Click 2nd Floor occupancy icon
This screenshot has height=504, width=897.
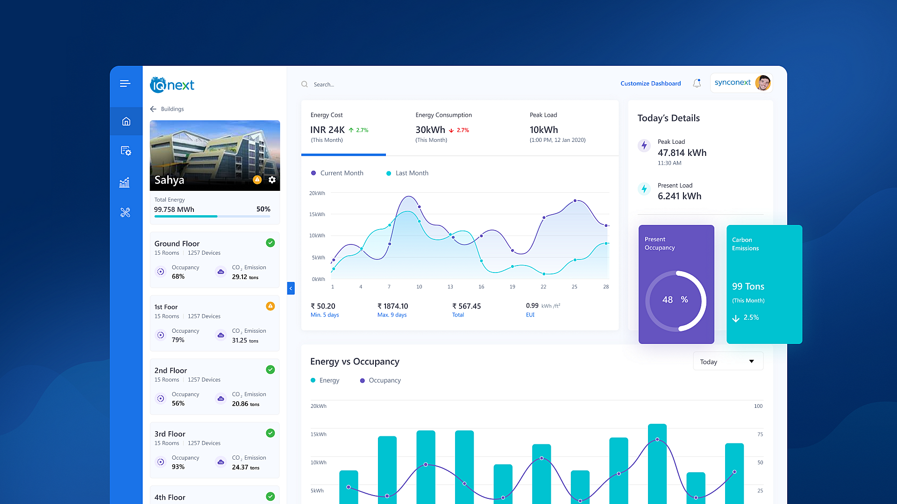coord(161,399)
